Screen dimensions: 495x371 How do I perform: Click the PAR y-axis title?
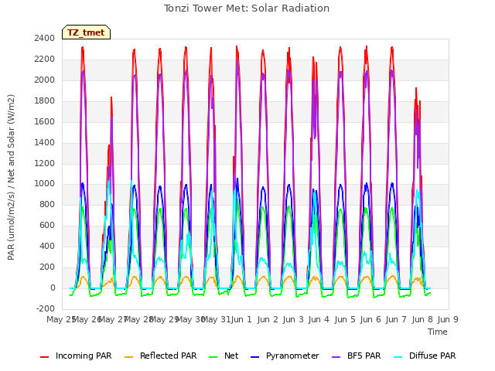[x=11, y=177]
